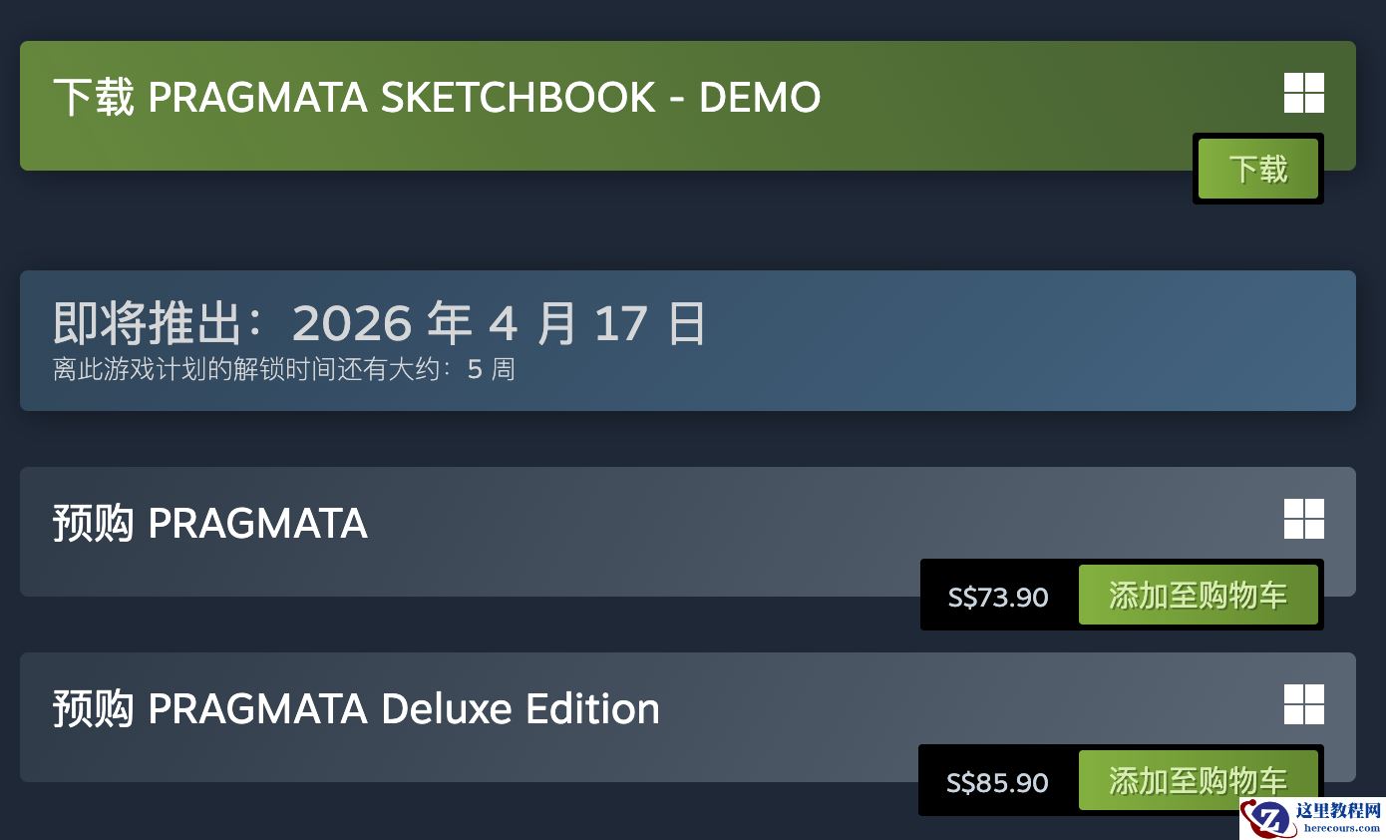Click the S$85.90 Deluxe price tag

pyautogui.click(x=997, y=782)
